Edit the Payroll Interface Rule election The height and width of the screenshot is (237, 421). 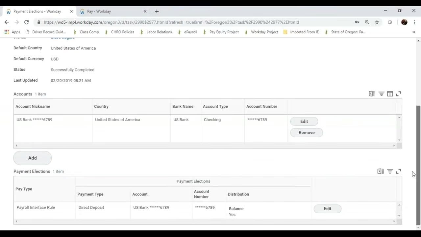pos(328,209)
